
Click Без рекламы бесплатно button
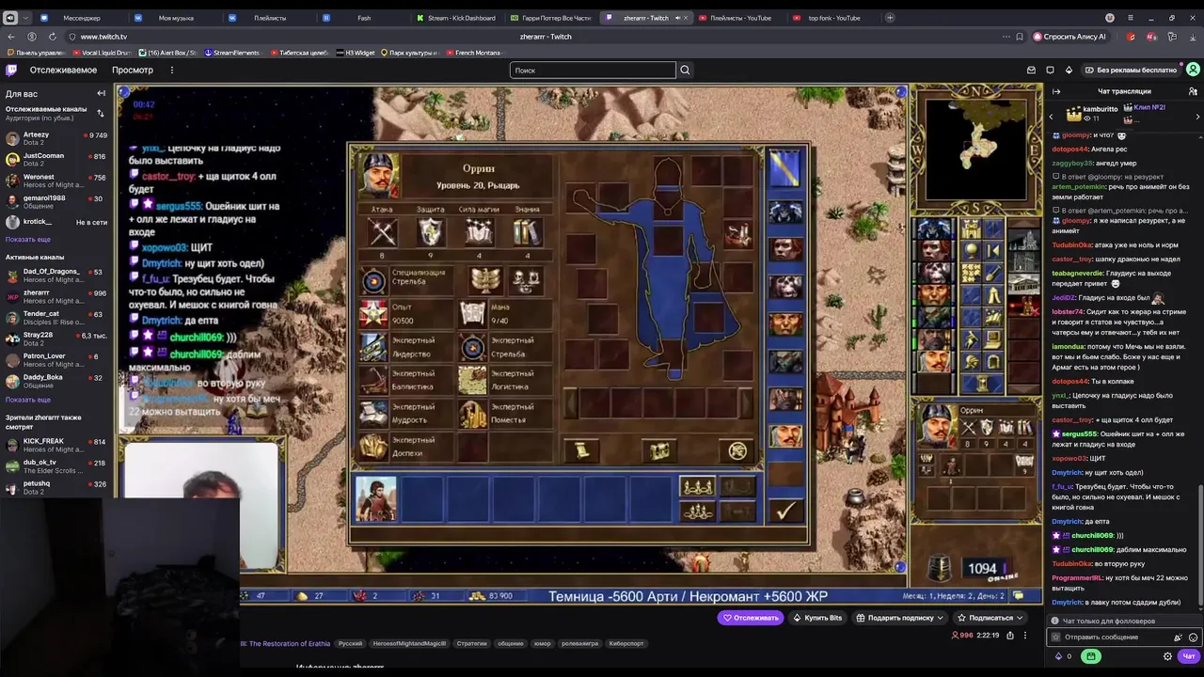pyautogui.click(x=1130, y=70)
